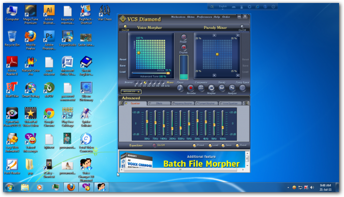Screen dimensions: 344x197
Task: Open Adobe Photoshop desktop icon
Action: [x=49, y=40]
